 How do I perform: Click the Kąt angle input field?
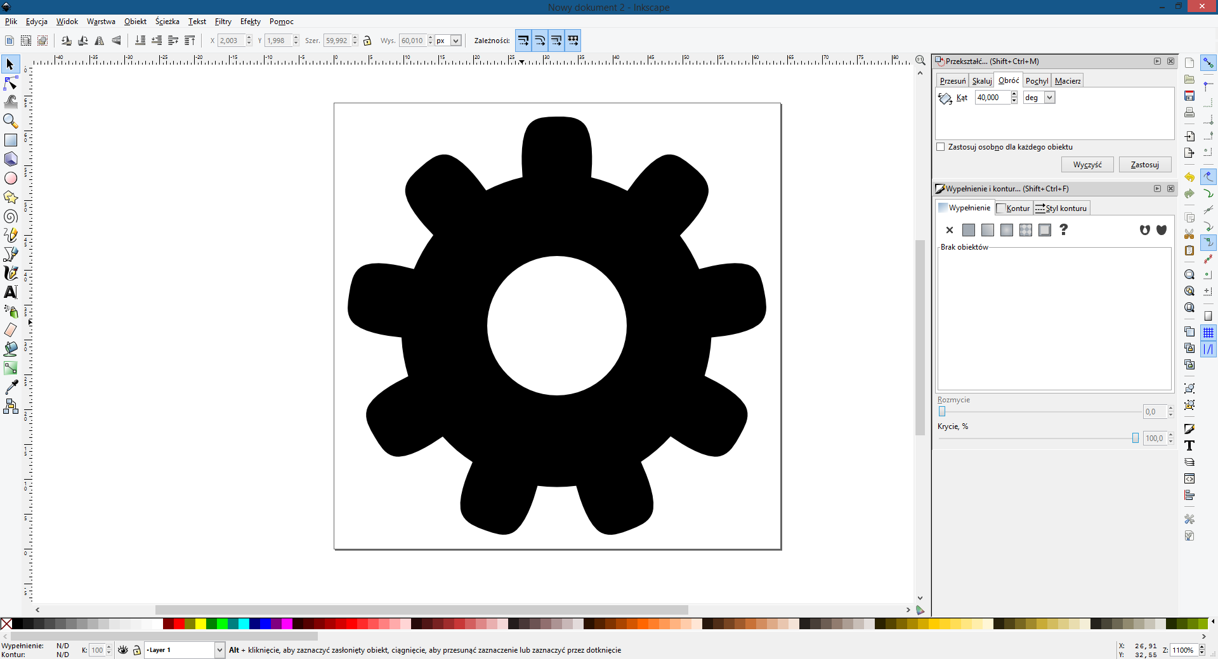click(x=992, y=98)
